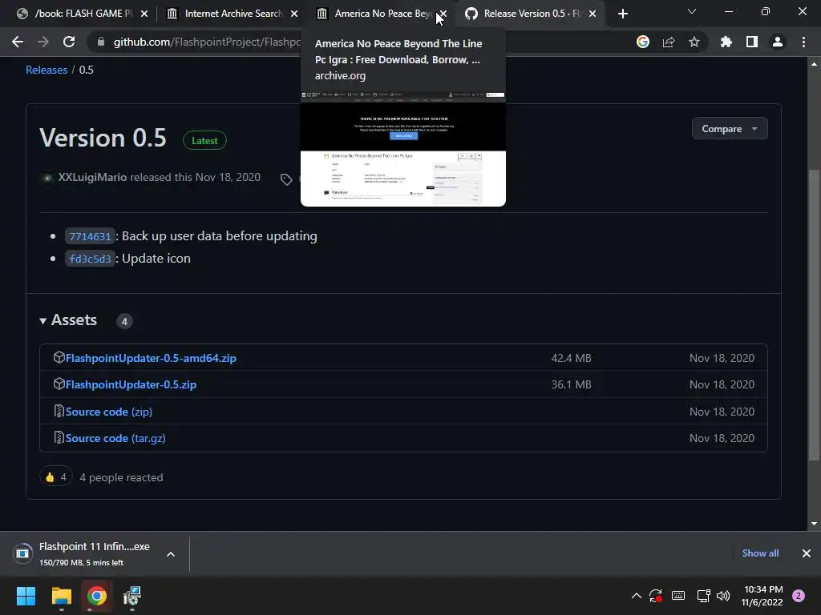Expand the download item options chevron
The height and width of the screenshot is (615, 821).
tap(171, 554)
